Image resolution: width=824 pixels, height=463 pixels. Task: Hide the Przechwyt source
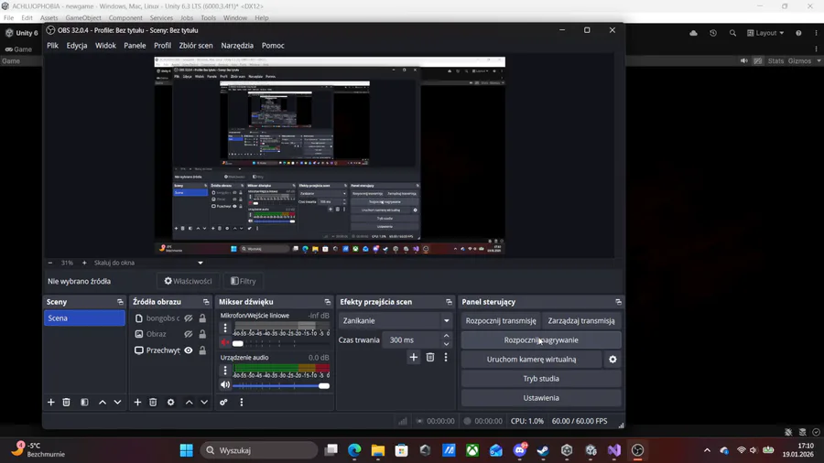tap(188, 350)
